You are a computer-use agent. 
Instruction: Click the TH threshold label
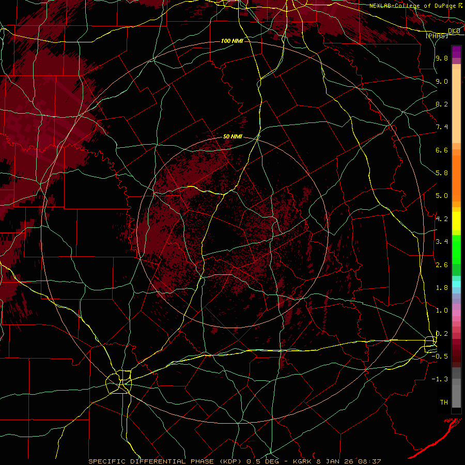click(444, 402)
